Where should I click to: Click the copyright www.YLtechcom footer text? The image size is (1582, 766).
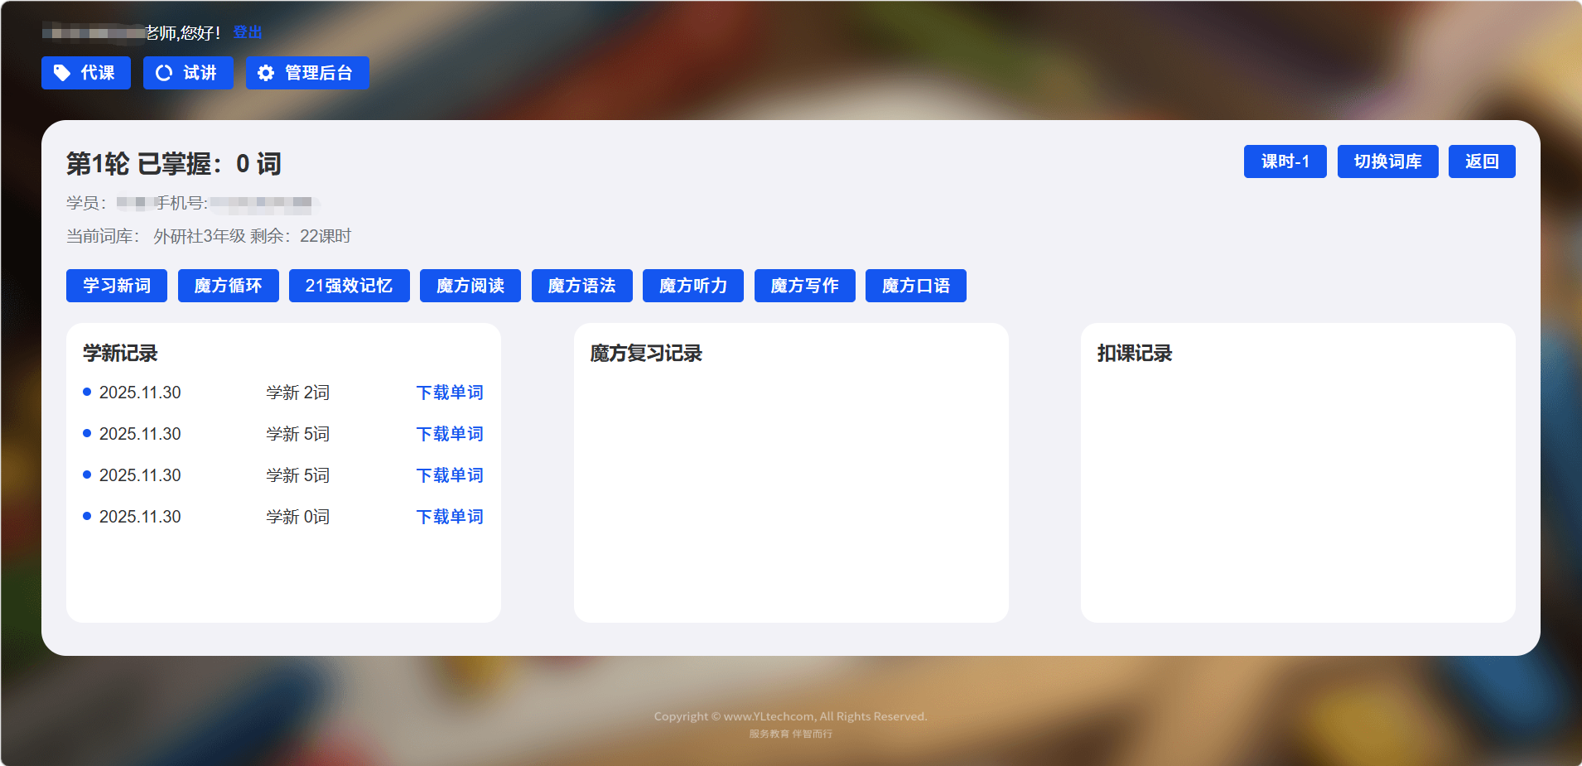pyautogui.click(x=790, y=716)
